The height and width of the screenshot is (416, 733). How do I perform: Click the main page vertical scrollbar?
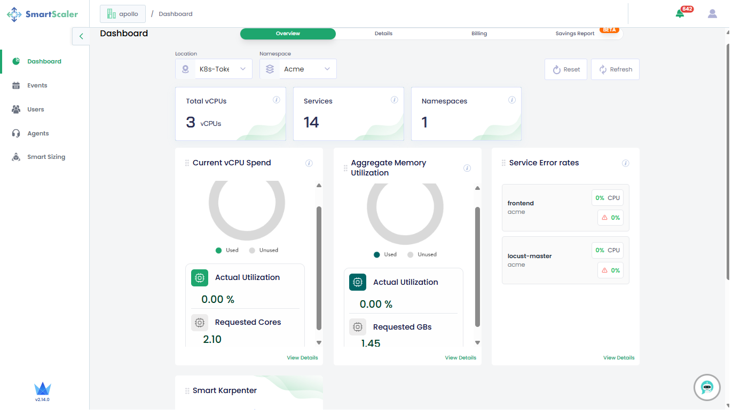point(728,162)
